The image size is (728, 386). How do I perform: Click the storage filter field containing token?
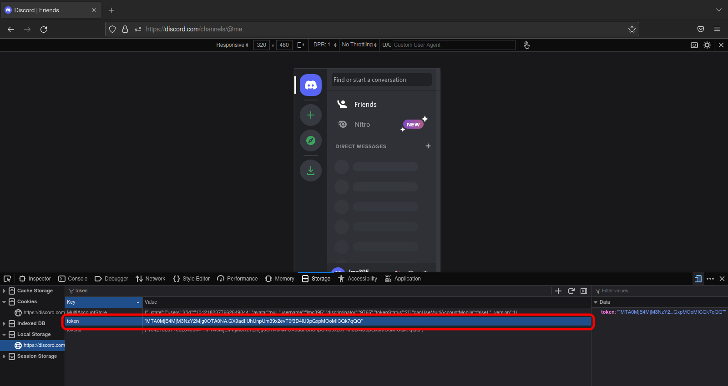click(x=308, y=291)
